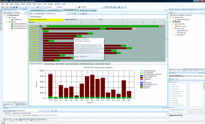Screen dimensions: 205x124
Task: Click the second icon in Performance Explorer toolbar
Action: click(8, 12)
